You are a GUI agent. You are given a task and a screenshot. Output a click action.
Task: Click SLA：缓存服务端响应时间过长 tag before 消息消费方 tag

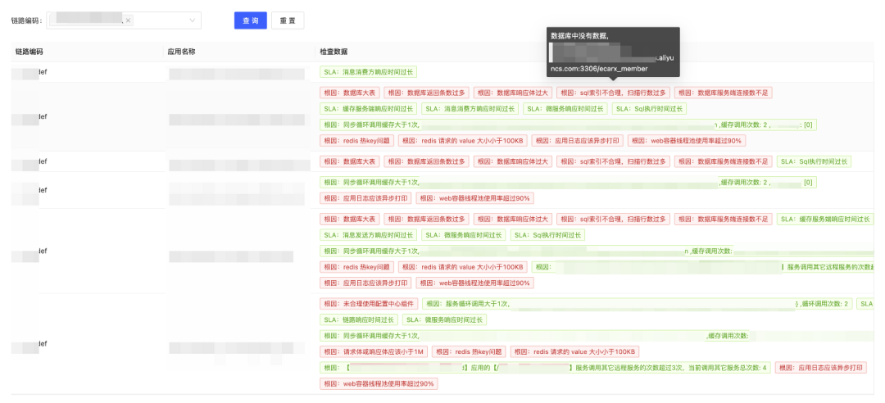(368, 108)
